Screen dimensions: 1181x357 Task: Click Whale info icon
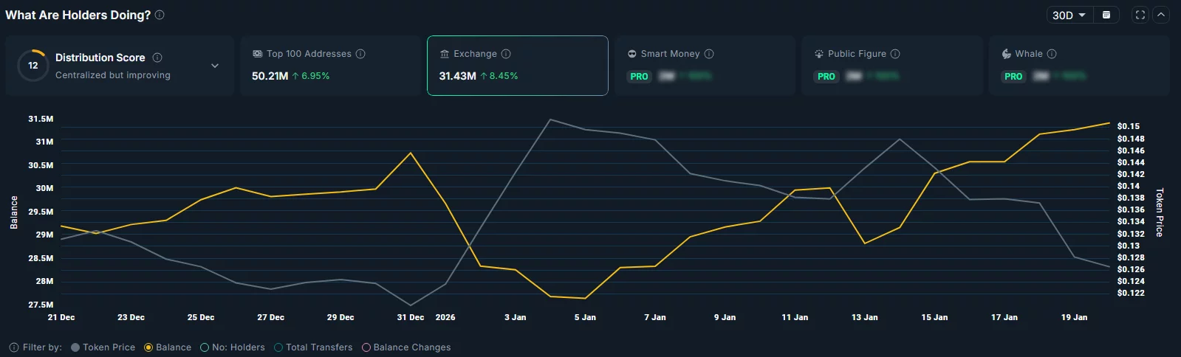click(1052, 54)
